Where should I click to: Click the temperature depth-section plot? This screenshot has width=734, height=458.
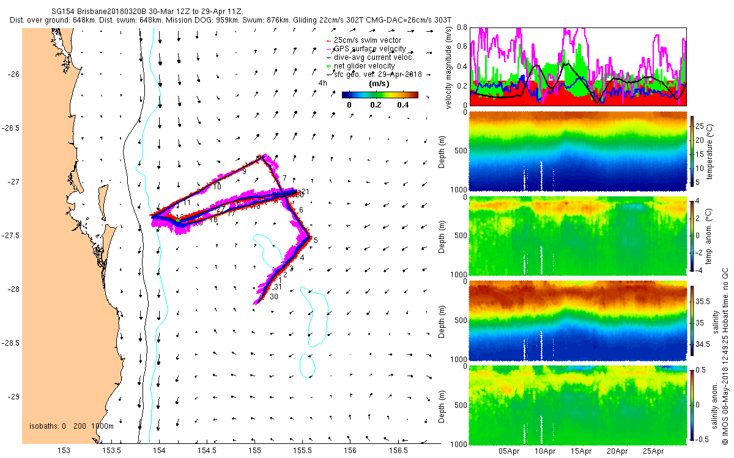click(x=578, y=151)
